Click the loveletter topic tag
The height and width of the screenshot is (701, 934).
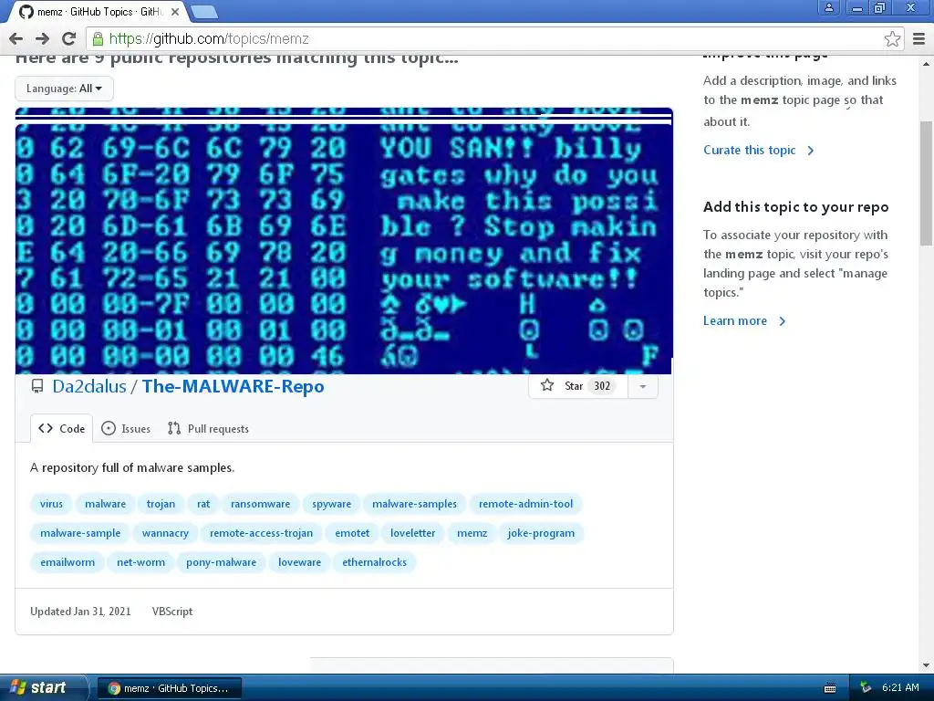click(413, 533)
